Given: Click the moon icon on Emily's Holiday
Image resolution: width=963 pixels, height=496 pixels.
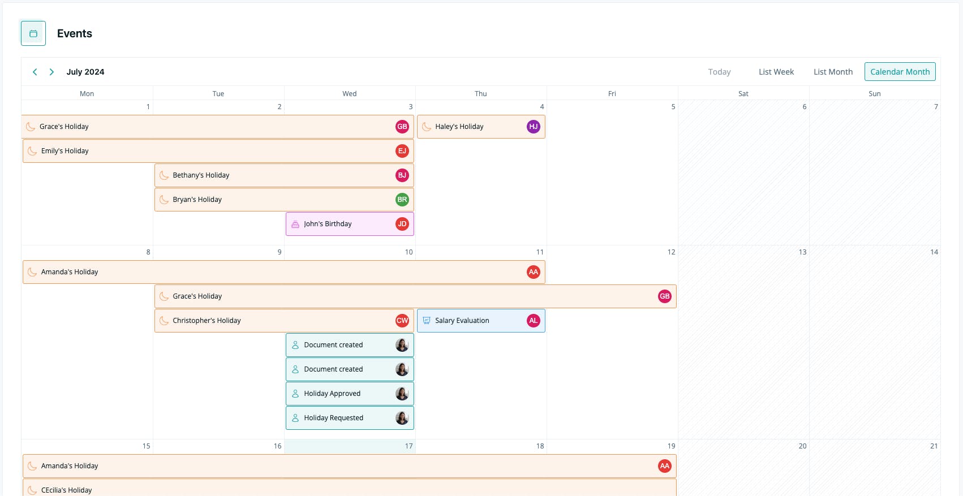Looking at the screenshot, I should [32, 151].
